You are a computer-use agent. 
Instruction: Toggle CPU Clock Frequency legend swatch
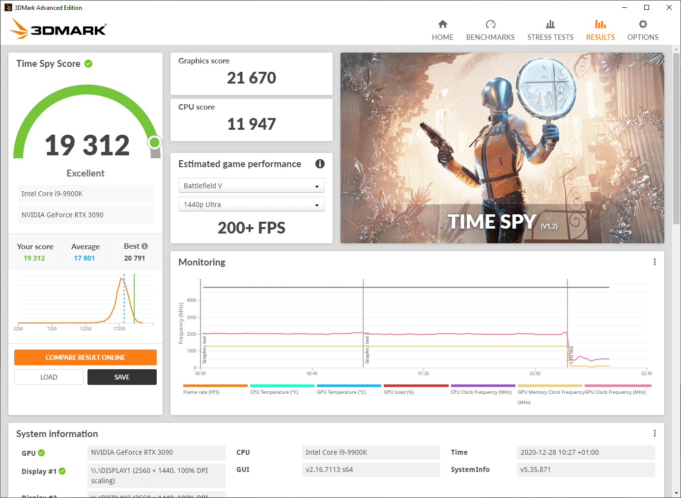[x=483, y=386]
